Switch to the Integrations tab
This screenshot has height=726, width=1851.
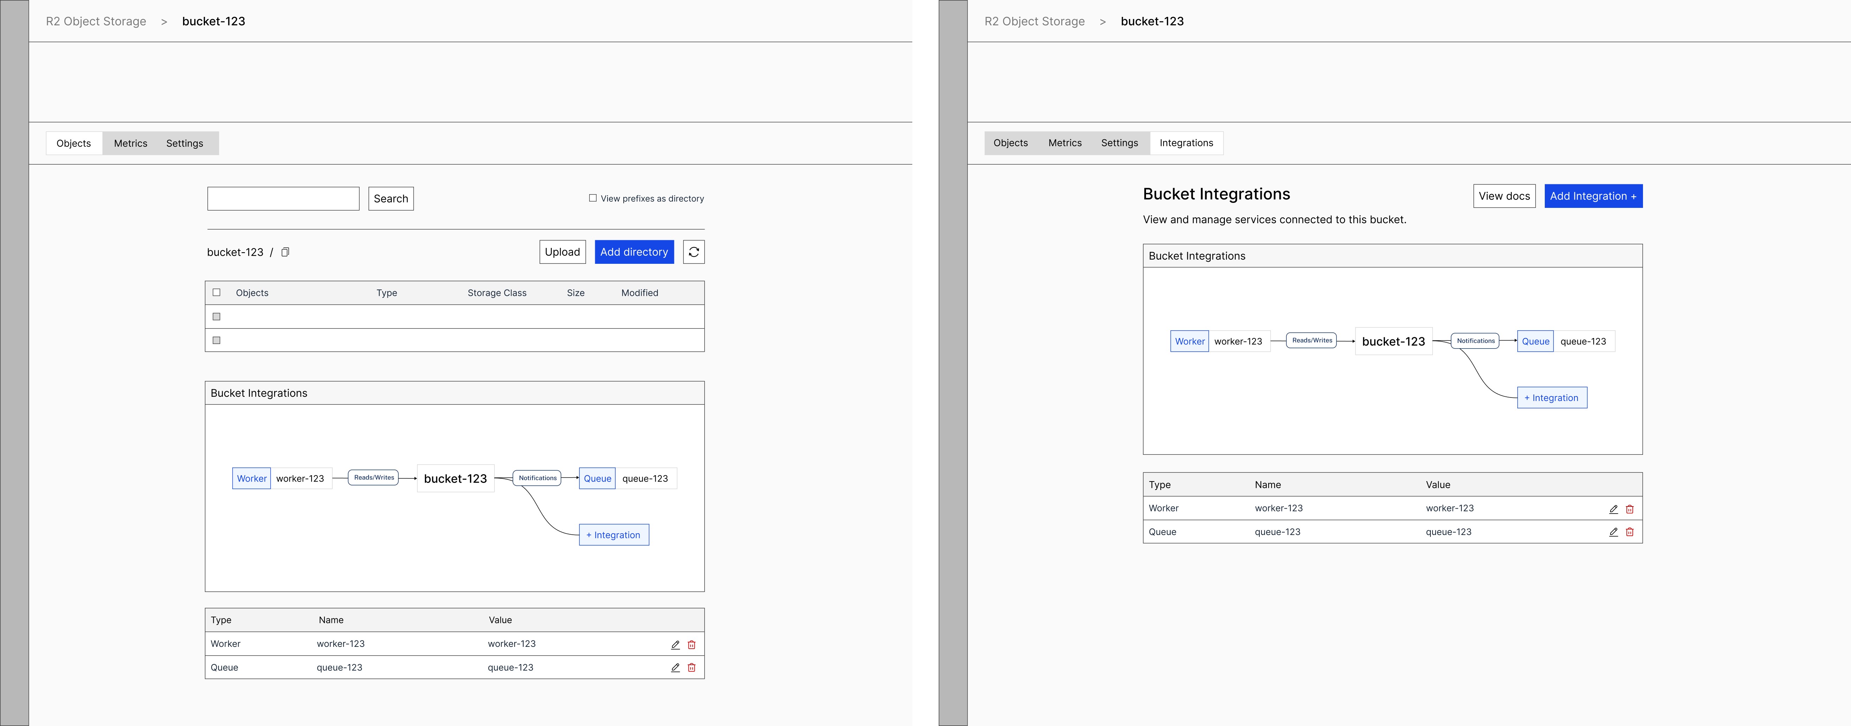click(x=1186, y=143)
